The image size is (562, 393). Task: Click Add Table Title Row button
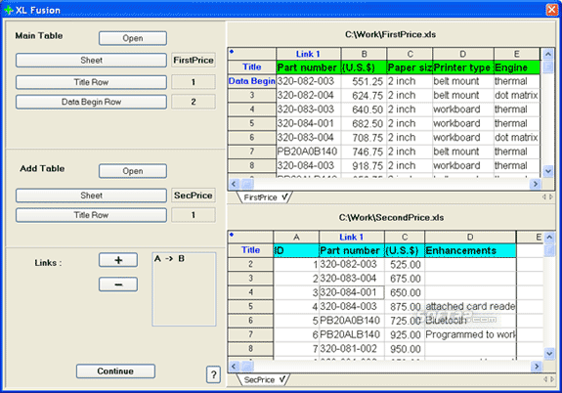tap(91, 215)
